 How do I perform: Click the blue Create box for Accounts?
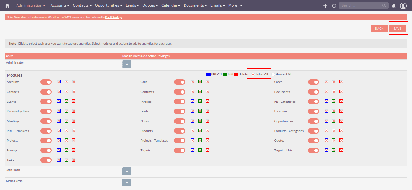point(59,82)
